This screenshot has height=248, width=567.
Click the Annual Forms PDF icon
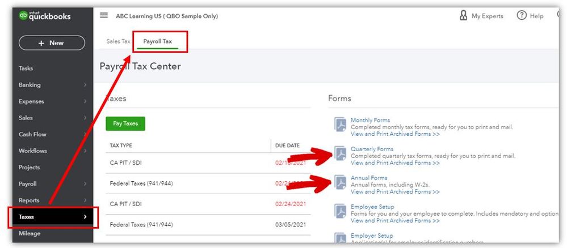pyautogui.click(x=341, y=182)
